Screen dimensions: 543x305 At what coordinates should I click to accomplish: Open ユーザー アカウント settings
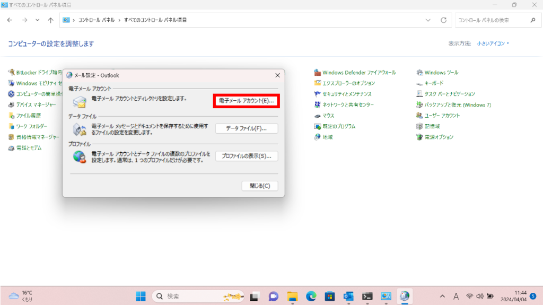coord(442,116)
